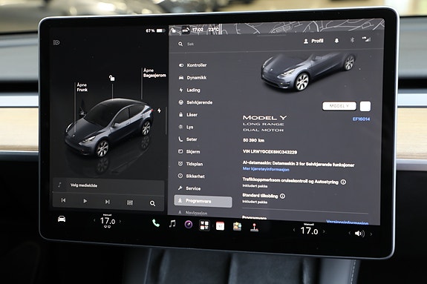Open the Profil driver profile
The height and width of the screenshot is (284, 427).
point(313,41)
